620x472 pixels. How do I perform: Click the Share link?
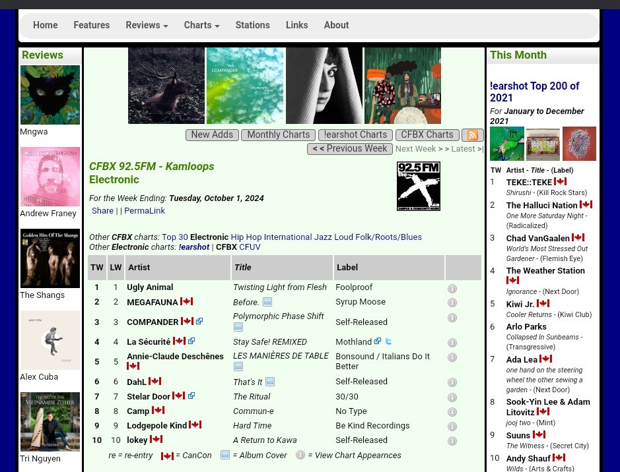pos(103,211)
